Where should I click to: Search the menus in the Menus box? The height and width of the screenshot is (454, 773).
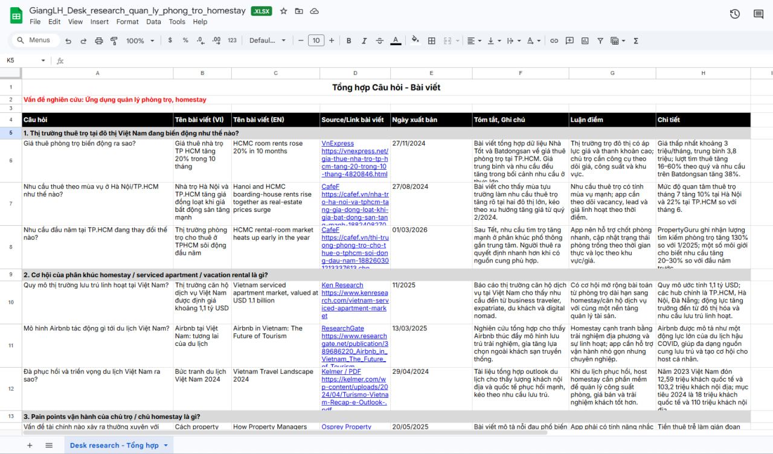tap(36, 40)
